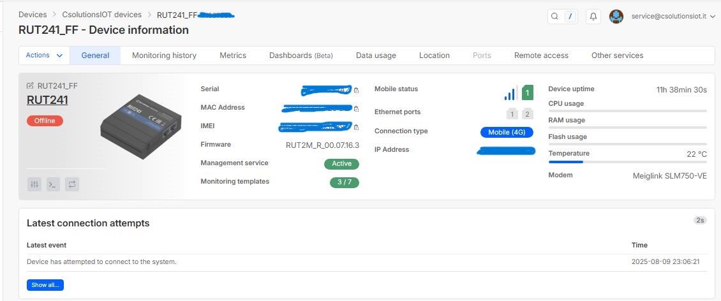Click the edit pencil next to RUT241_FF

click(x=30, y=85)
